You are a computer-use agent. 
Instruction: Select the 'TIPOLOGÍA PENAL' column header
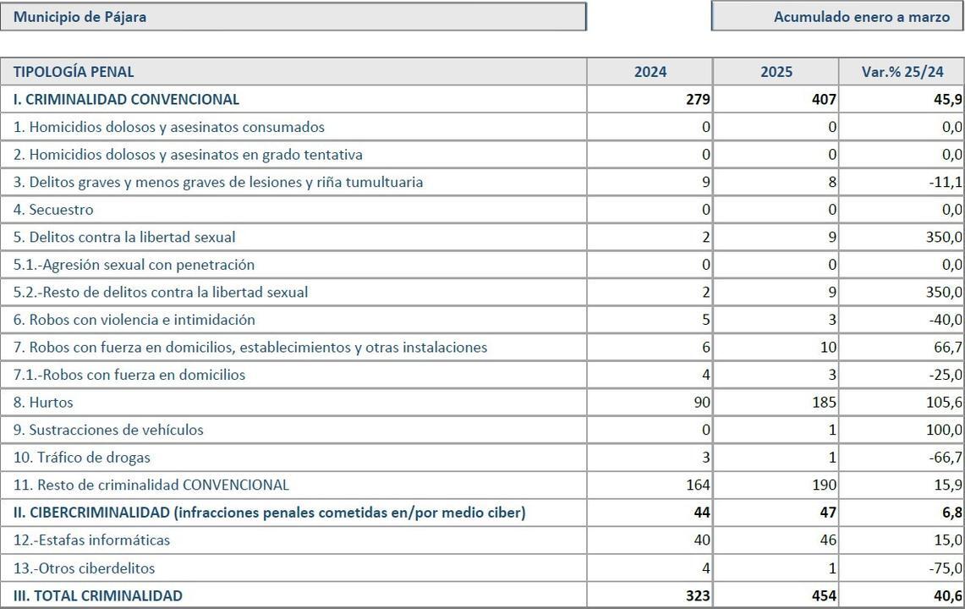pyautogui.click(x=74, y=72)
